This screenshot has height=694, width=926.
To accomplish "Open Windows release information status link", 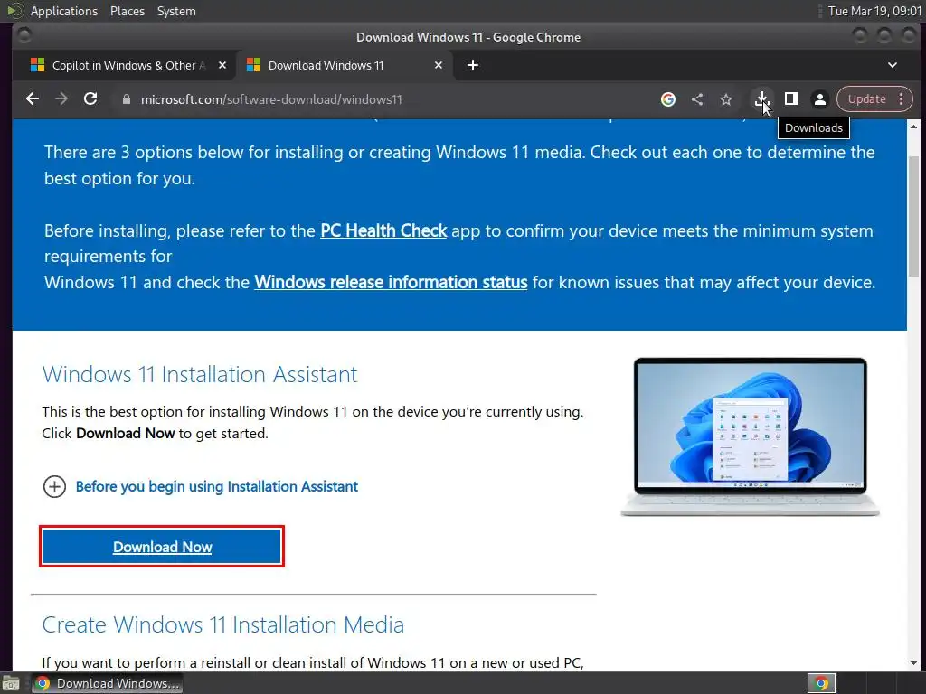I will point(391,282).
